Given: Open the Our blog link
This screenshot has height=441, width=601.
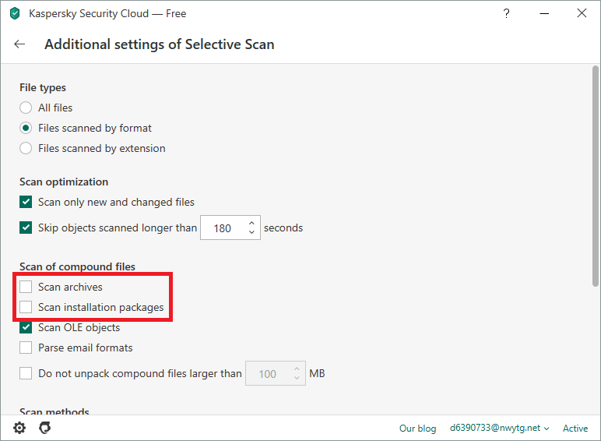Looking at the screenshot, I should (417, 428).
